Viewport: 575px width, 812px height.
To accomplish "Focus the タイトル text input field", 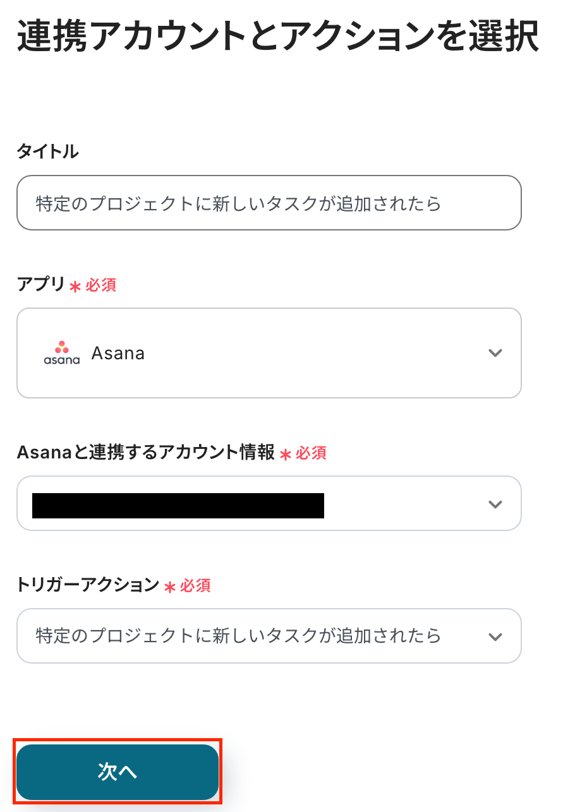I will tap(269, 203).
